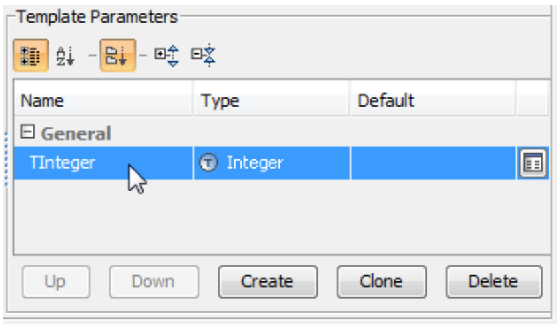The height and width of the screenshot is (328, 558).
Task: Clone the selected template parameter
Action: (382, 281)
